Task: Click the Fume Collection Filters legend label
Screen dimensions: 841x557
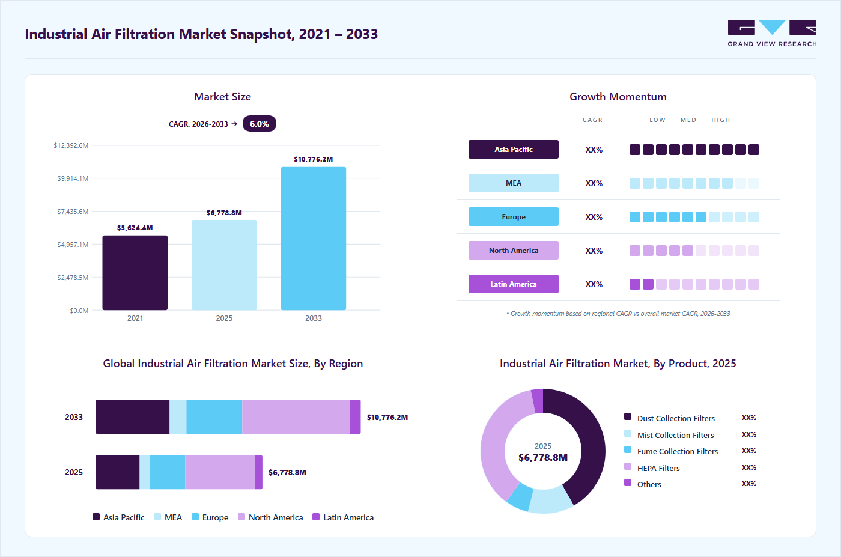Action: (678, 452)
